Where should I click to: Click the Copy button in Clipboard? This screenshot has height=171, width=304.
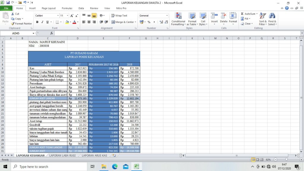(17, 19)
